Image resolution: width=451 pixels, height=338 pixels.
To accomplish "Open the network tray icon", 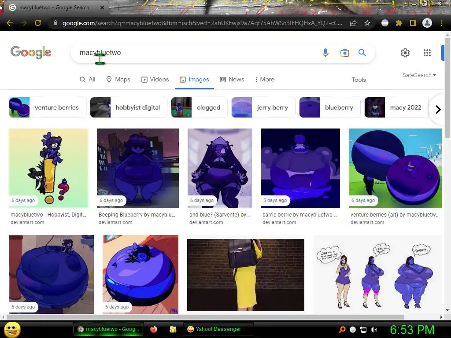I will (363, 330).
